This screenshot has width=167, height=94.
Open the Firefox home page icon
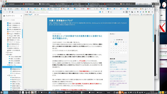pyautogui.click(x=12, y=12)
